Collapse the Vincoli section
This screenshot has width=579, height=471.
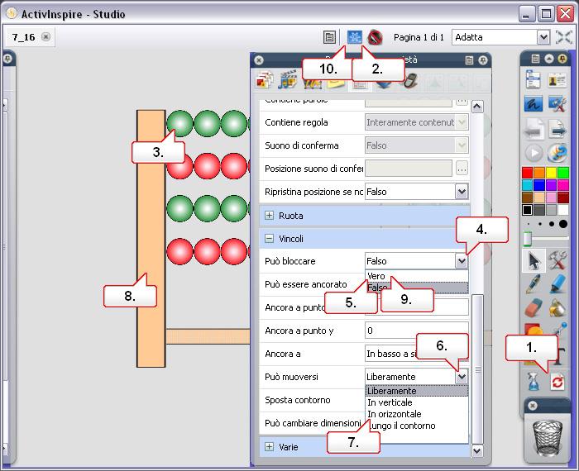tap(269, 239)
